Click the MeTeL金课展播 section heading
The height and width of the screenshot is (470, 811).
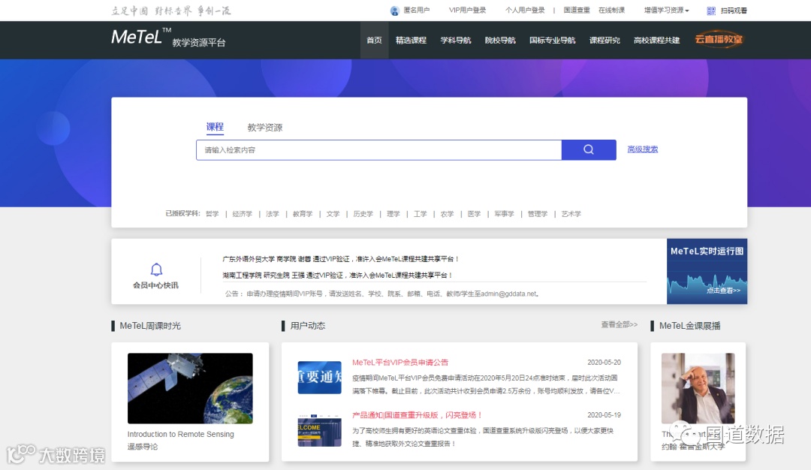point(689,326)
